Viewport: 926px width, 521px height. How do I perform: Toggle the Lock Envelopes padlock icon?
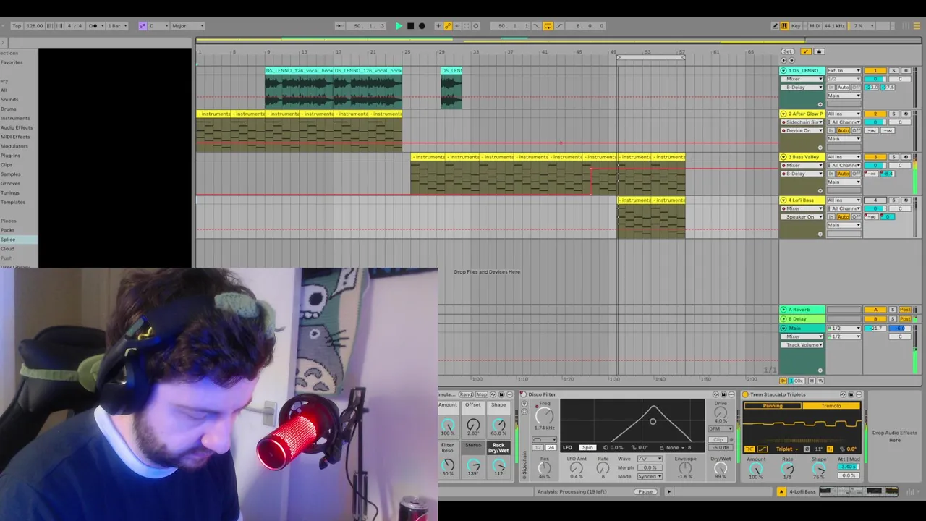[820, 51]
